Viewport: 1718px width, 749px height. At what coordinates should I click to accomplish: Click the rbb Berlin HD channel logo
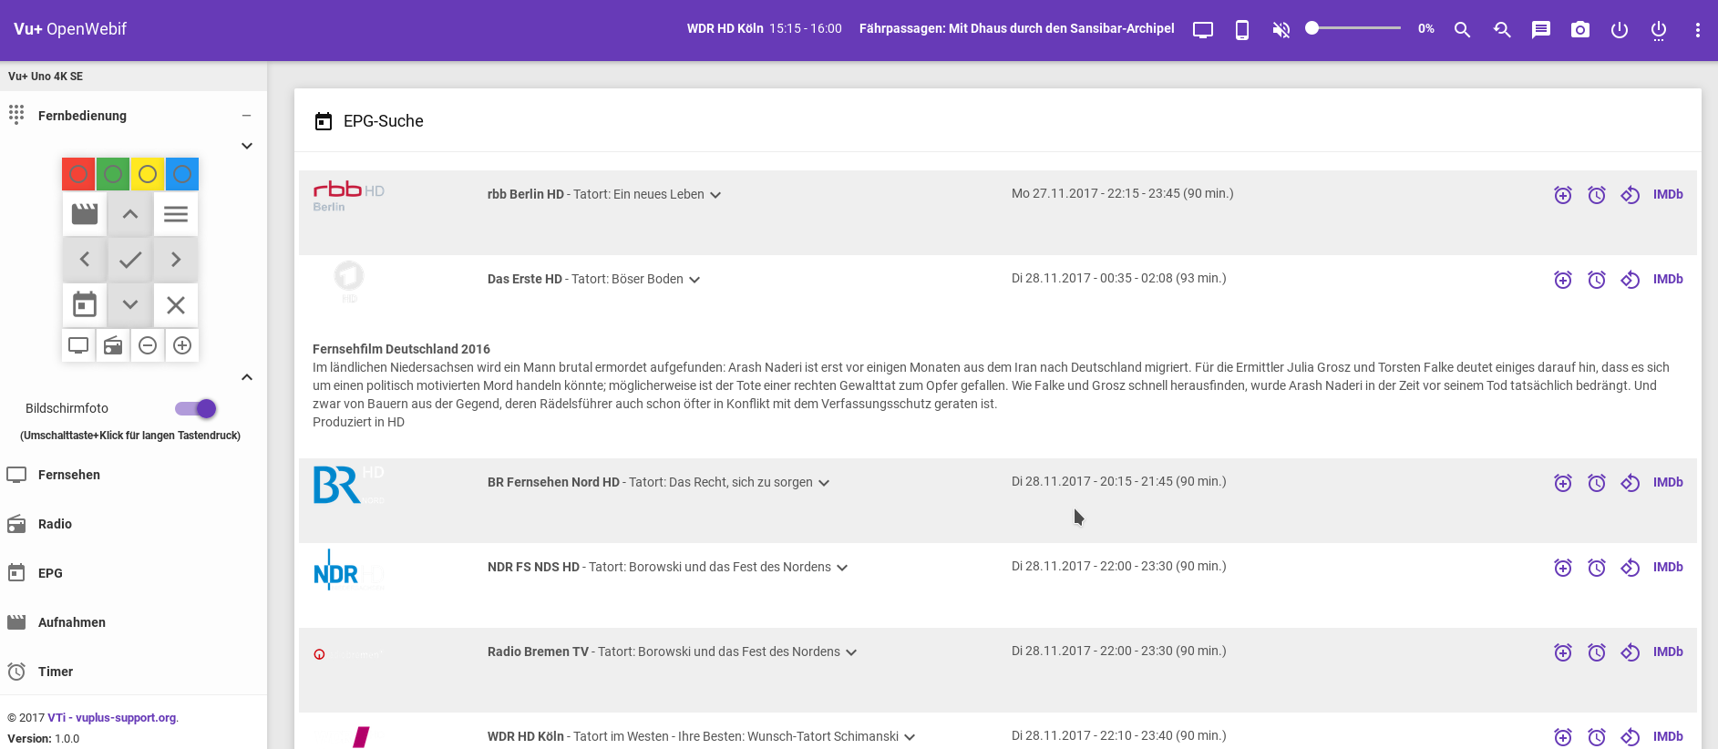pyautogui.click(x=349, y=196)
